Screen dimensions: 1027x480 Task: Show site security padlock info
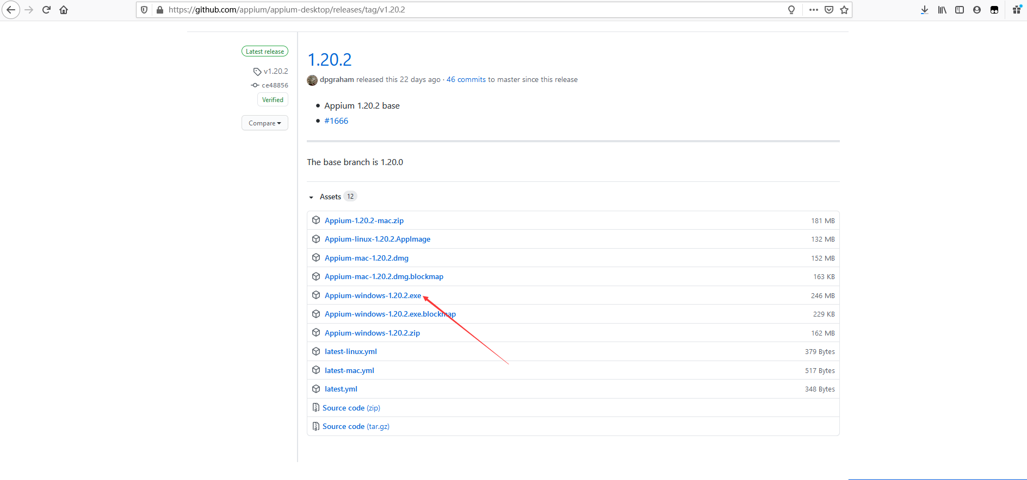pyautogui.click(x=159, y=10)
